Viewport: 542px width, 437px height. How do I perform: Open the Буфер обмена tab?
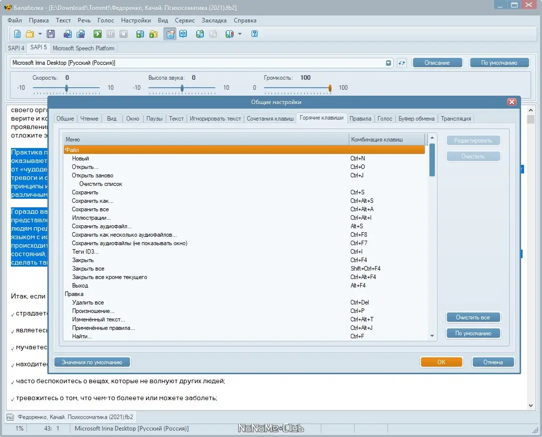pos(416,119)
